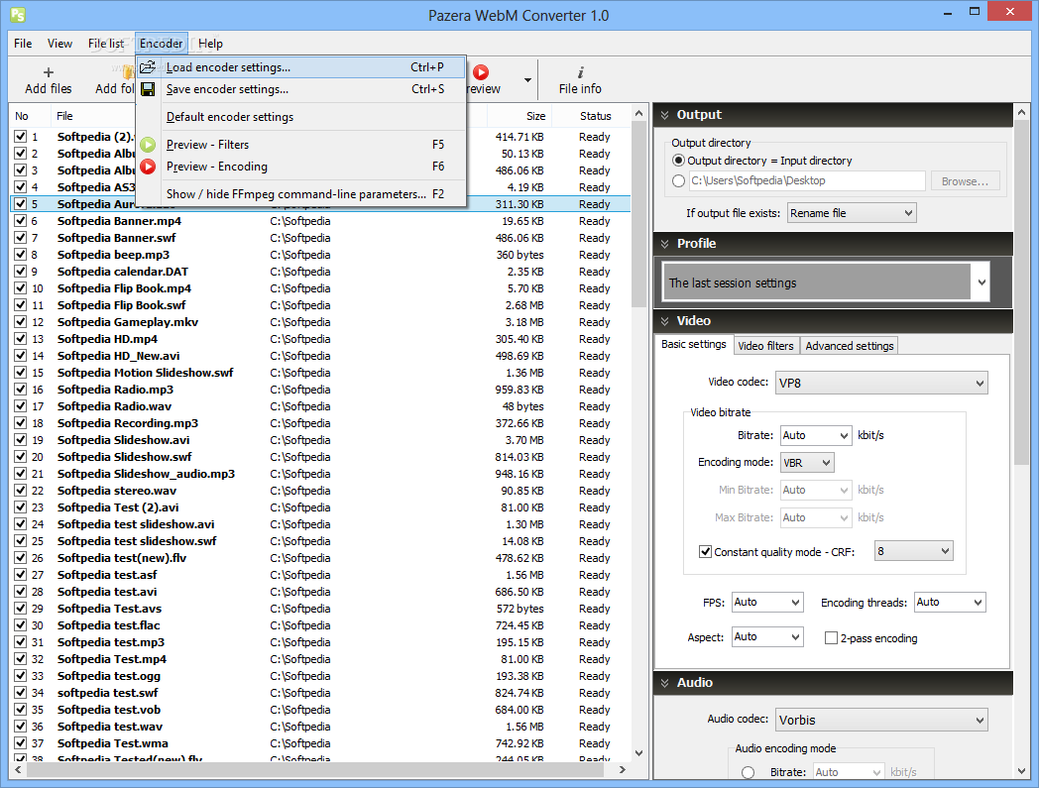The image size is (1039, 788).
Task: Open the Preview button dropdown arrow
Action: click(527, 80)
